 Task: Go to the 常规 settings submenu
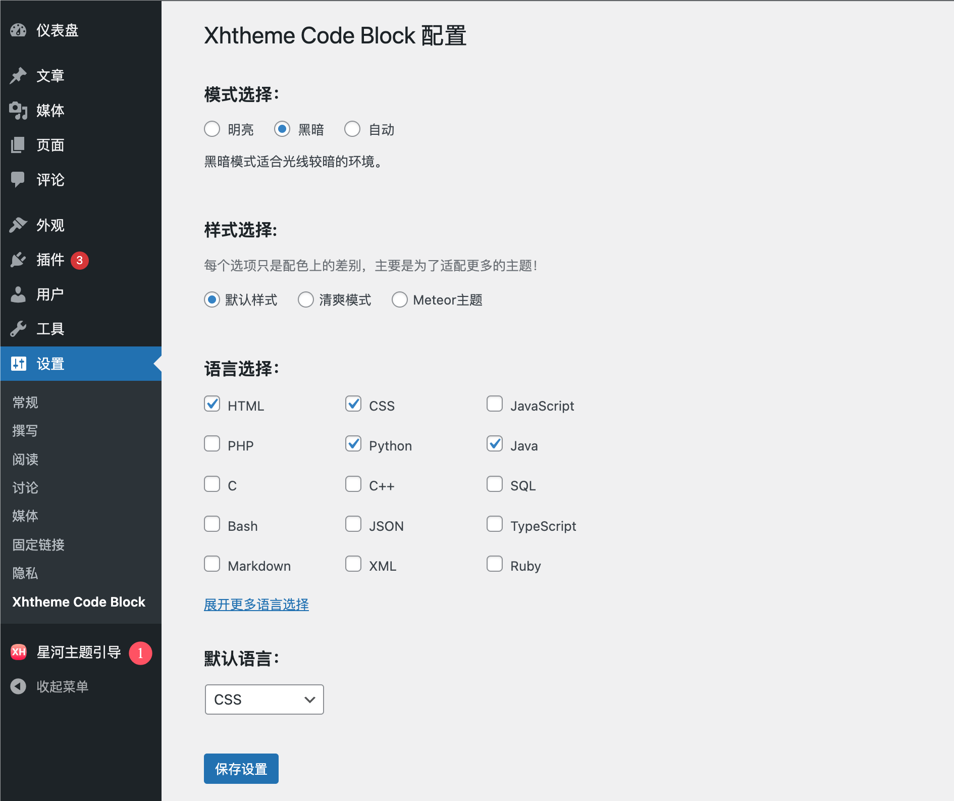pos(25,403)
